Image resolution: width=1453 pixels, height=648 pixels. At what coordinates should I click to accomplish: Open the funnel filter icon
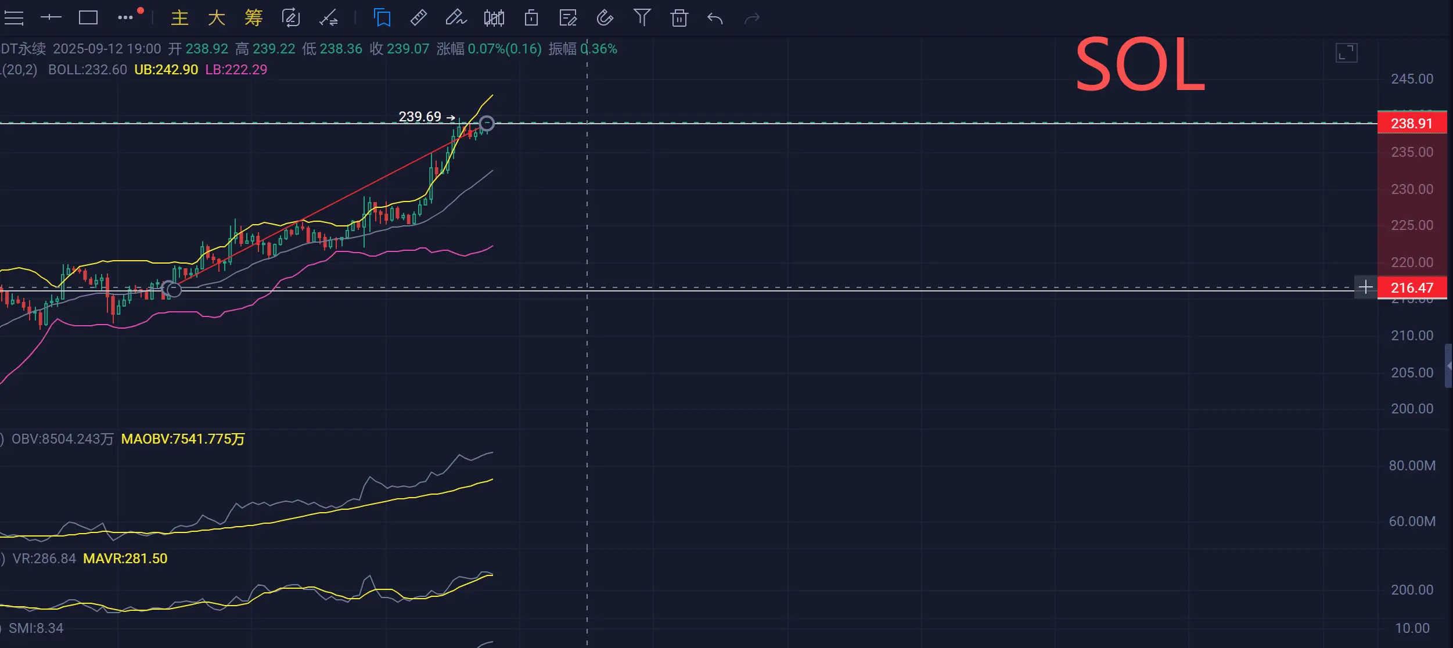tap(642, 17)
